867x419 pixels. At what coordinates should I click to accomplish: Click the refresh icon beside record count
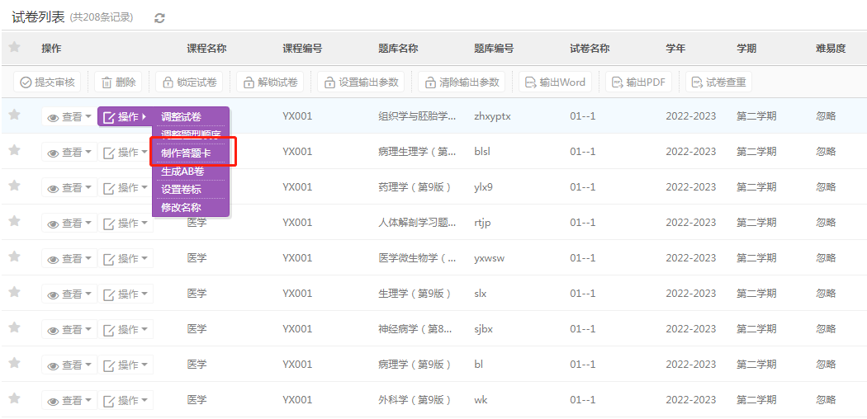pyautogui.click(x=159, y=18)
